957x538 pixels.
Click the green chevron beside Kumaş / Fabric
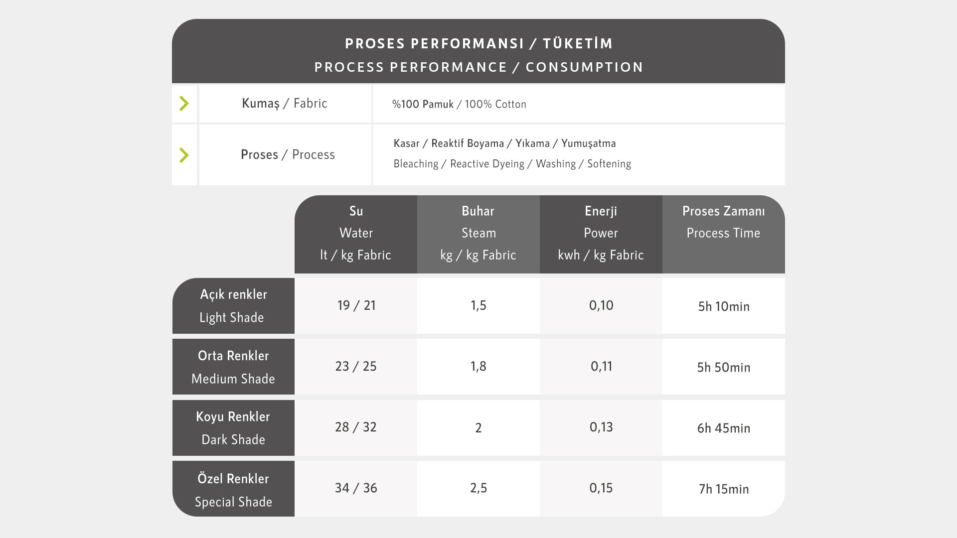point(184,104)
